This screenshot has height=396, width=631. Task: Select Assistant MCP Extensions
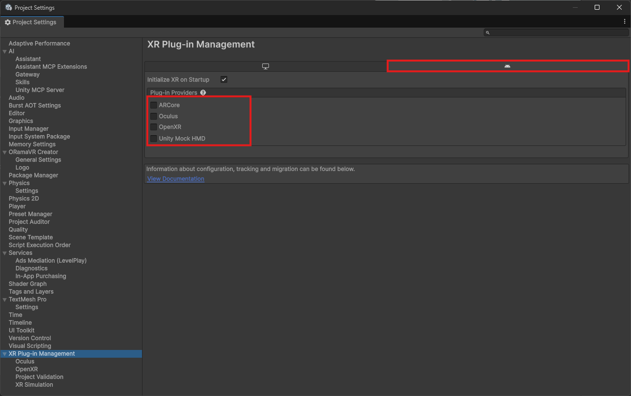pyautogui.click(x=51, y=67)
